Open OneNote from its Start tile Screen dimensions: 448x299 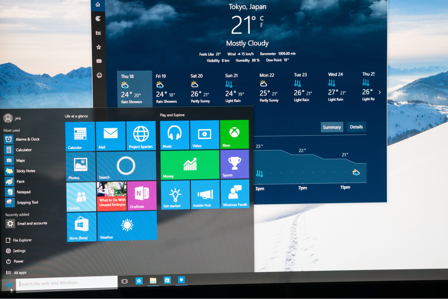click(142, 196)
